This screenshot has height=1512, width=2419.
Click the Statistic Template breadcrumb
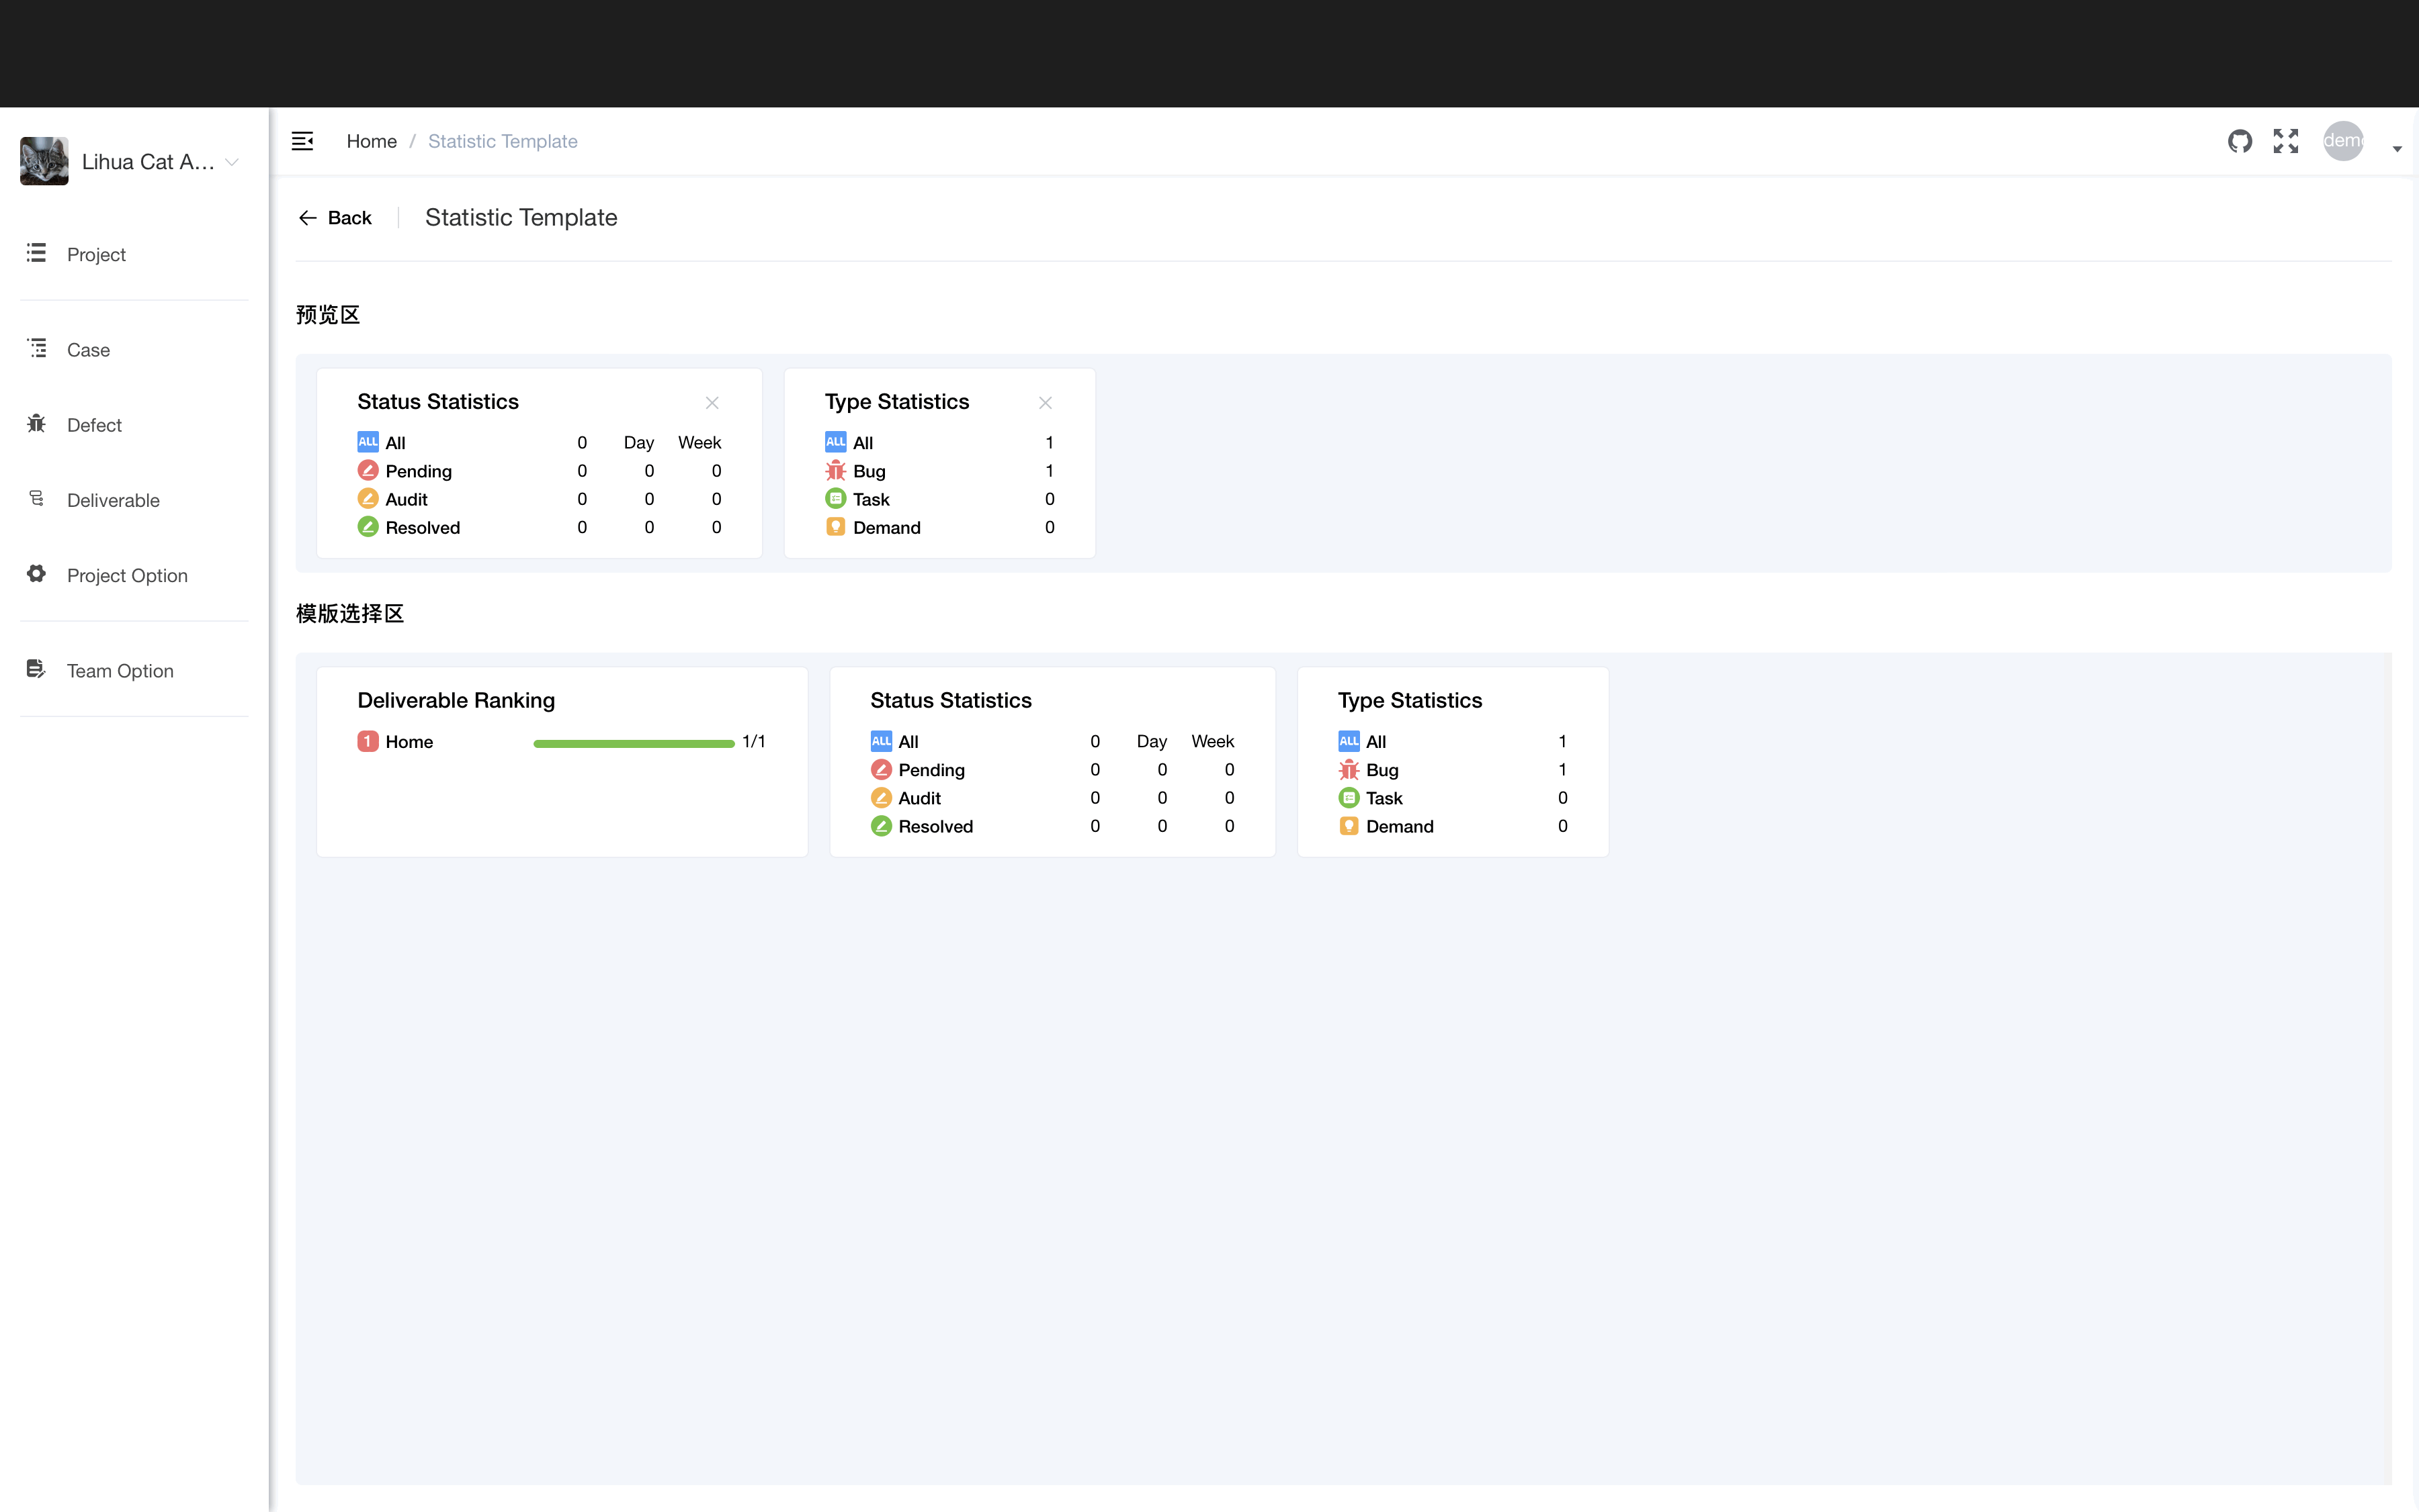click(503, 141)
